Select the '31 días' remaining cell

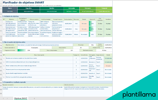[100, 23]
